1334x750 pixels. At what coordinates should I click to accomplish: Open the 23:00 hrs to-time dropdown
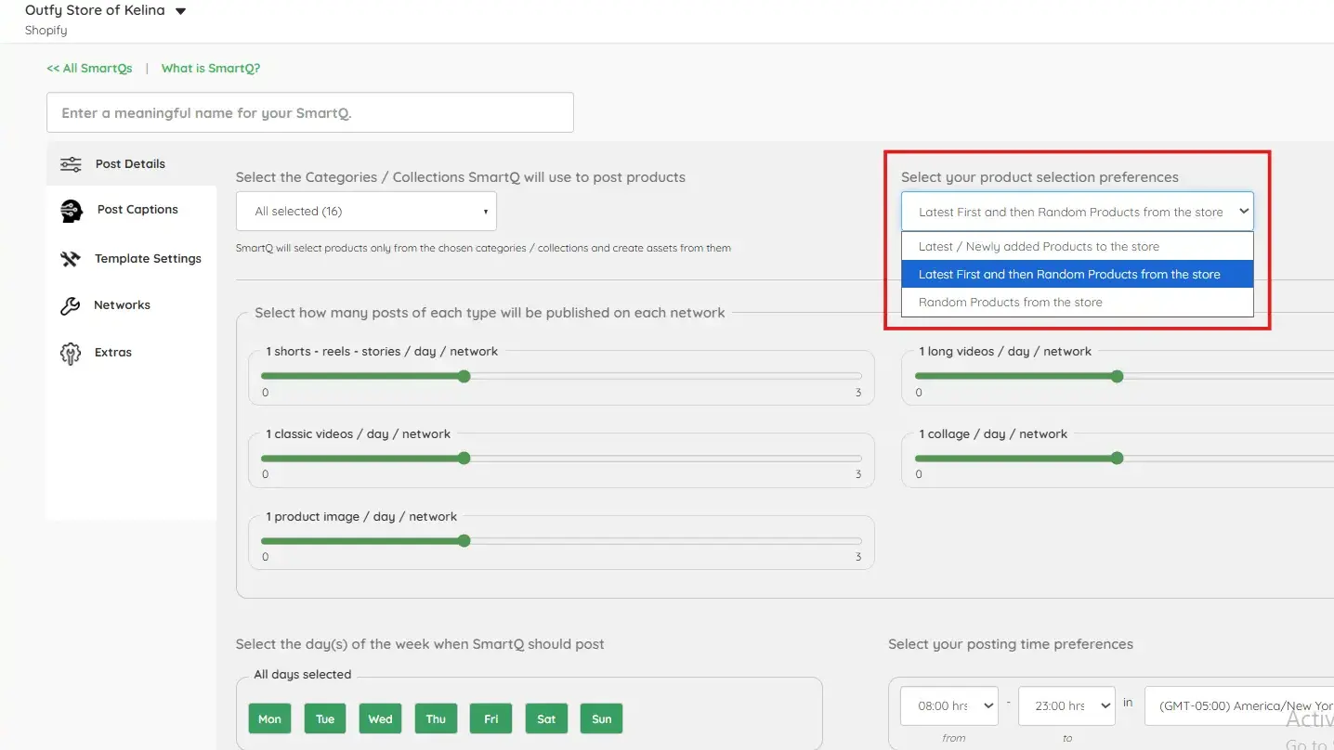pos(1066,706)
